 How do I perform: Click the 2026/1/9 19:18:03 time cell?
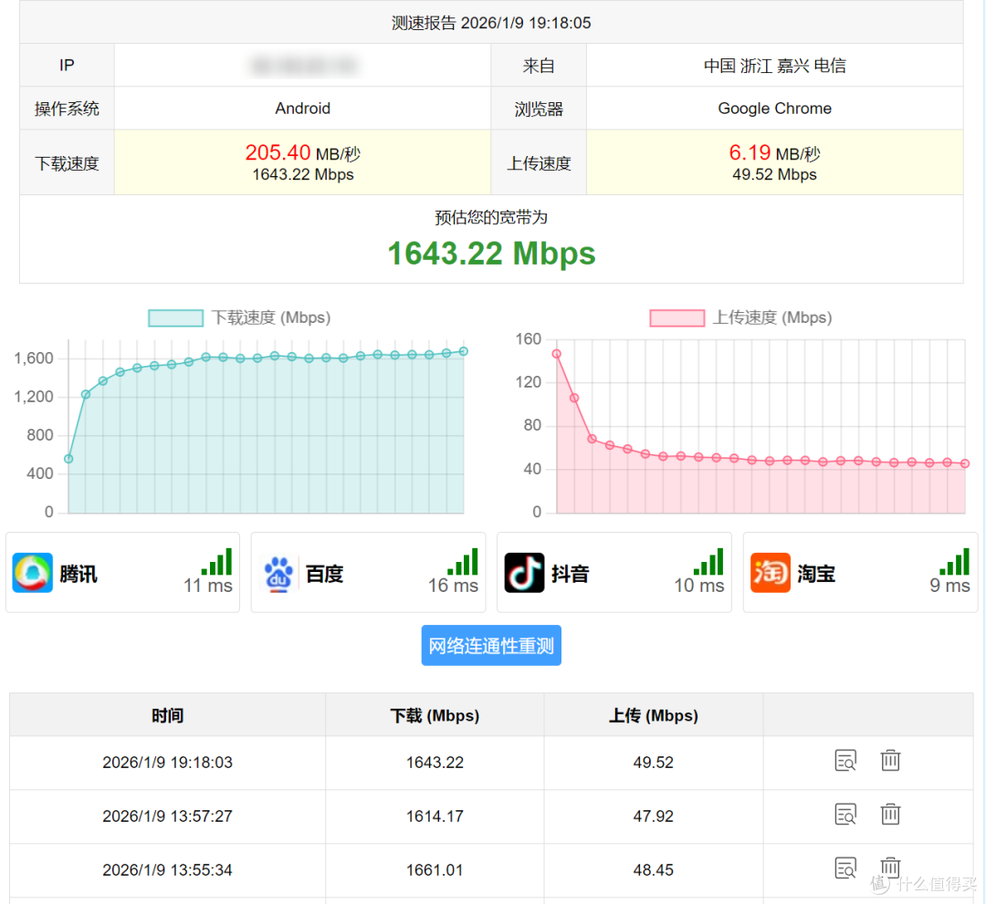pos(167,763)
